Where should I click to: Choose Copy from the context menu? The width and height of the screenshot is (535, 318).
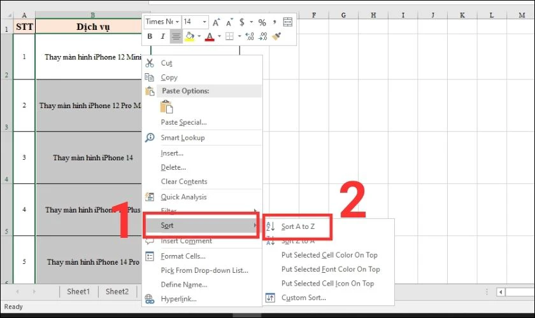click(203, 78)
